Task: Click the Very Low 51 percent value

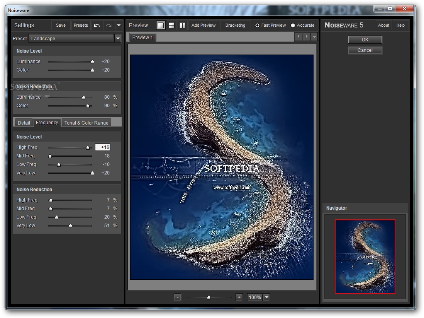Action: click(107, 226)
